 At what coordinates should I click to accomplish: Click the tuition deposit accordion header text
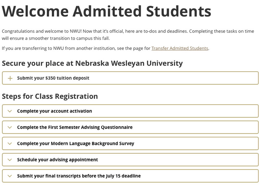(53, 78)
